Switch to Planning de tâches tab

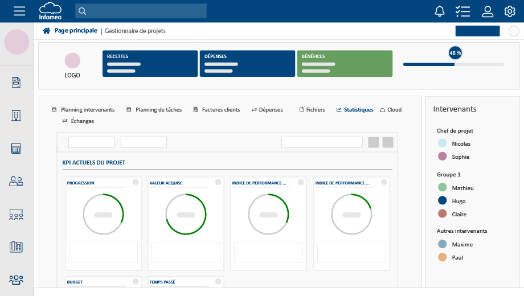(154, 110)
